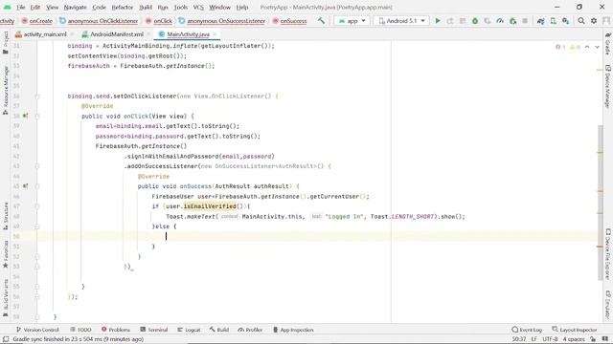Open App Inspection tool window
Viewport: 613px width, 344px height.
[293, 330]
